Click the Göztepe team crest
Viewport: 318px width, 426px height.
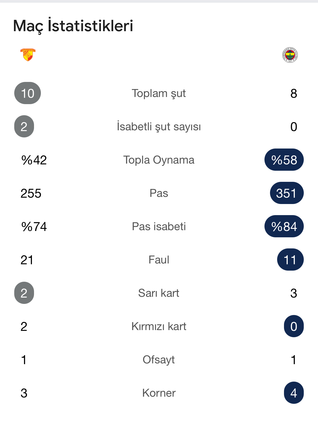[x=28, y=55]
